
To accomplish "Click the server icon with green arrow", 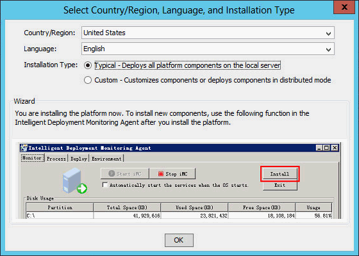I will click(x=75, y=180).
